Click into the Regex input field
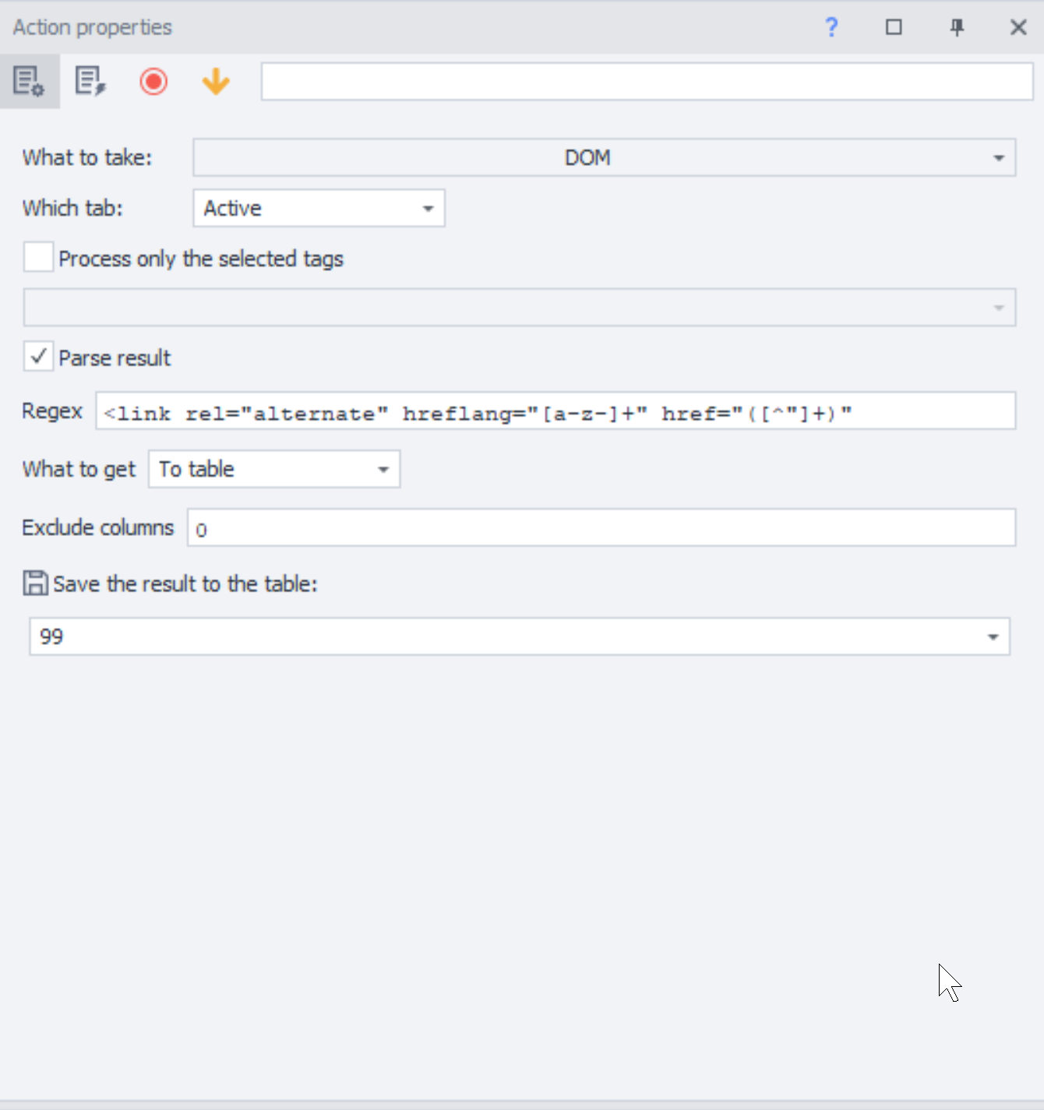The image size is (1044, 1110). tap(555, 411)
